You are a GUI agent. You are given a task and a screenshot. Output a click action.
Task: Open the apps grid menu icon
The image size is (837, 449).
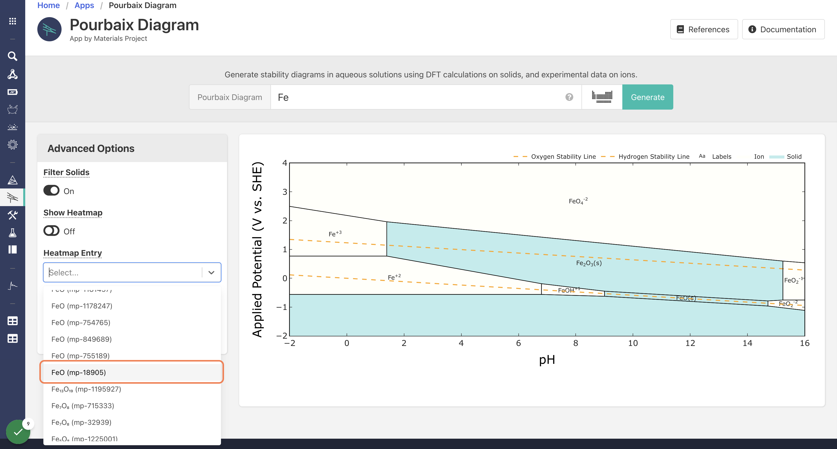[12, 21]
